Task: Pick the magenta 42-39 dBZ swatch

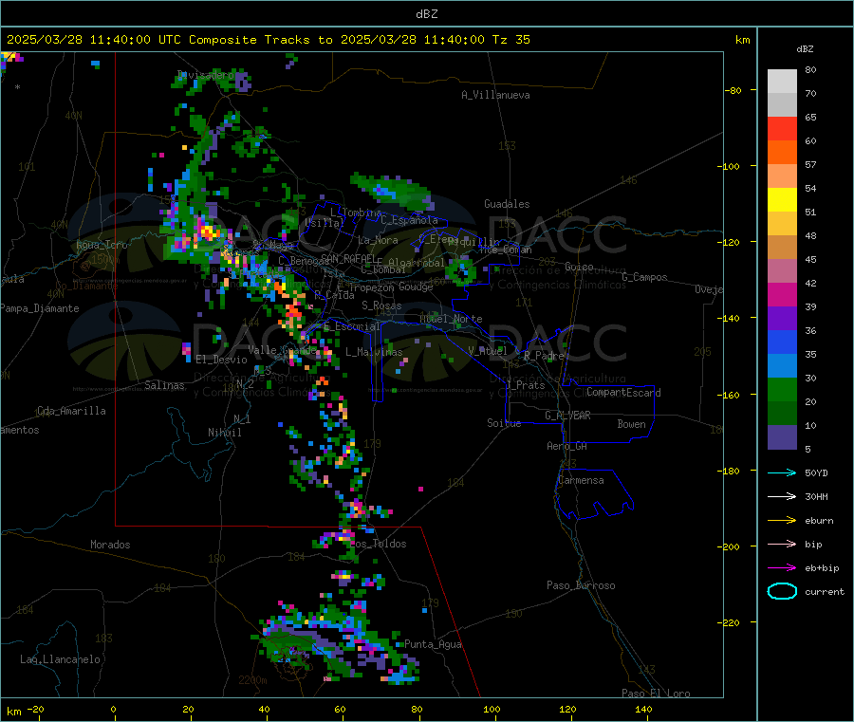Action: pyautogui.click(x=782, y=294)
